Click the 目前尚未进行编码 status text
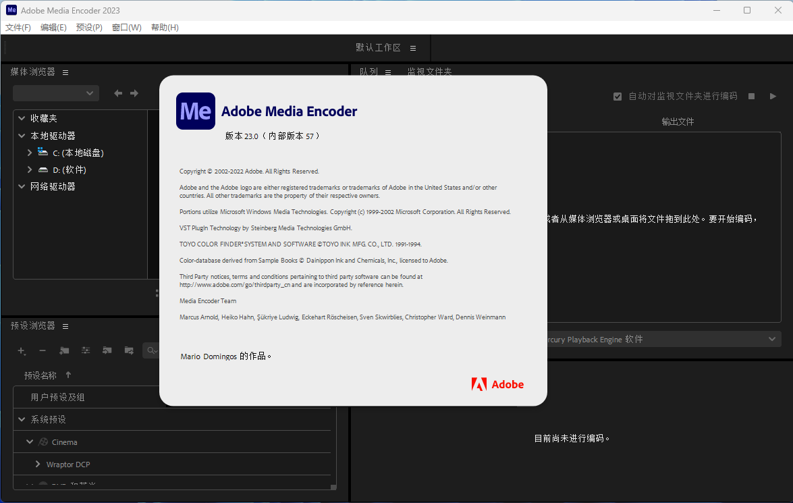Image resolution: width=793 pixels, height=503 pixels. pyautogui.click(x=572, y=438)
